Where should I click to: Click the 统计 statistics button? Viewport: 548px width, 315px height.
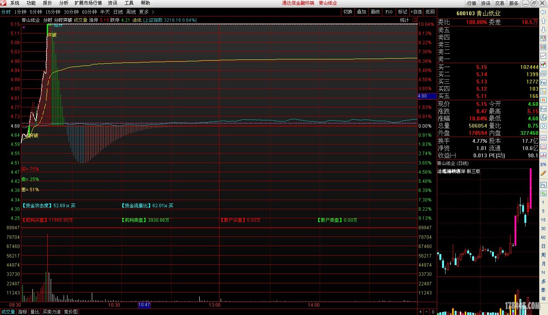click(x=404, y=20)
